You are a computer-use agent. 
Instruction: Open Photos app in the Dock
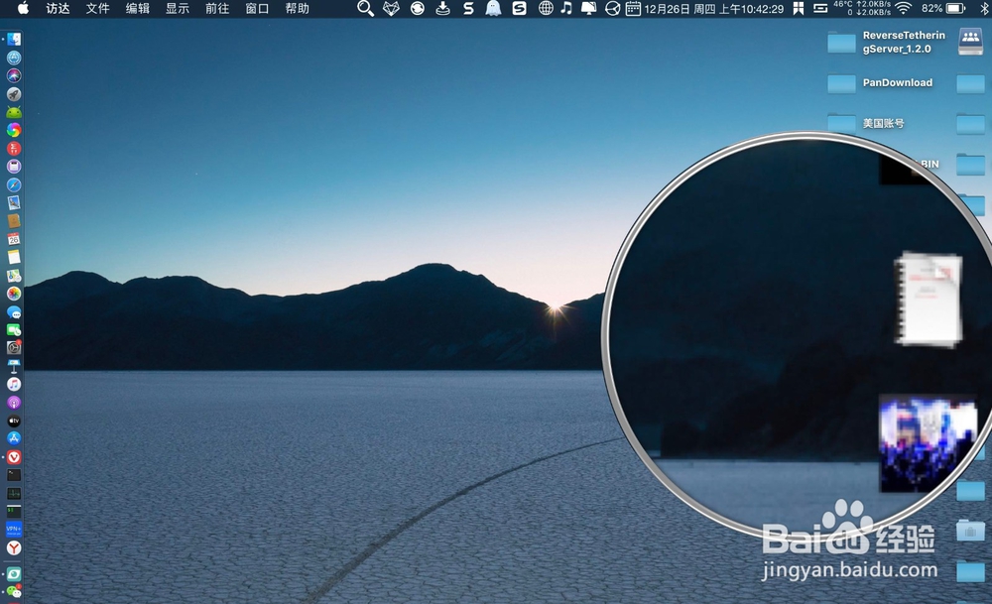tap(13, 294)
